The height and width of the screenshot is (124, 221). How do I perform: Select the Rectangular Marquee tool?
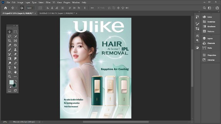pos(15,32)
